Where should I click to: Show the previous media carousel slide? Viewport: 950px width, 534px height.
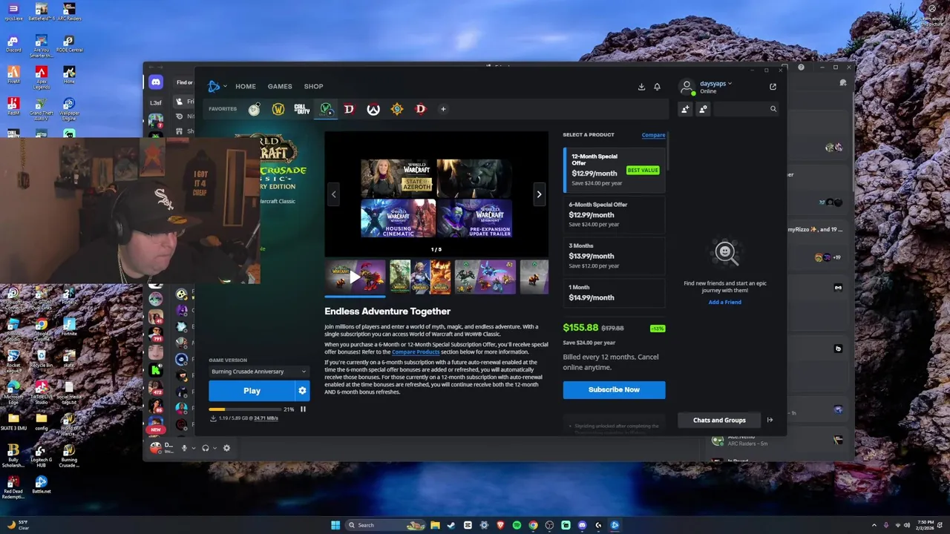pyautogui.click(x=333, y=194)
